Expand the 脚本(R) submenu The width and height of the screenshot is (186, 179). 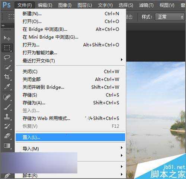click(71, 175)
